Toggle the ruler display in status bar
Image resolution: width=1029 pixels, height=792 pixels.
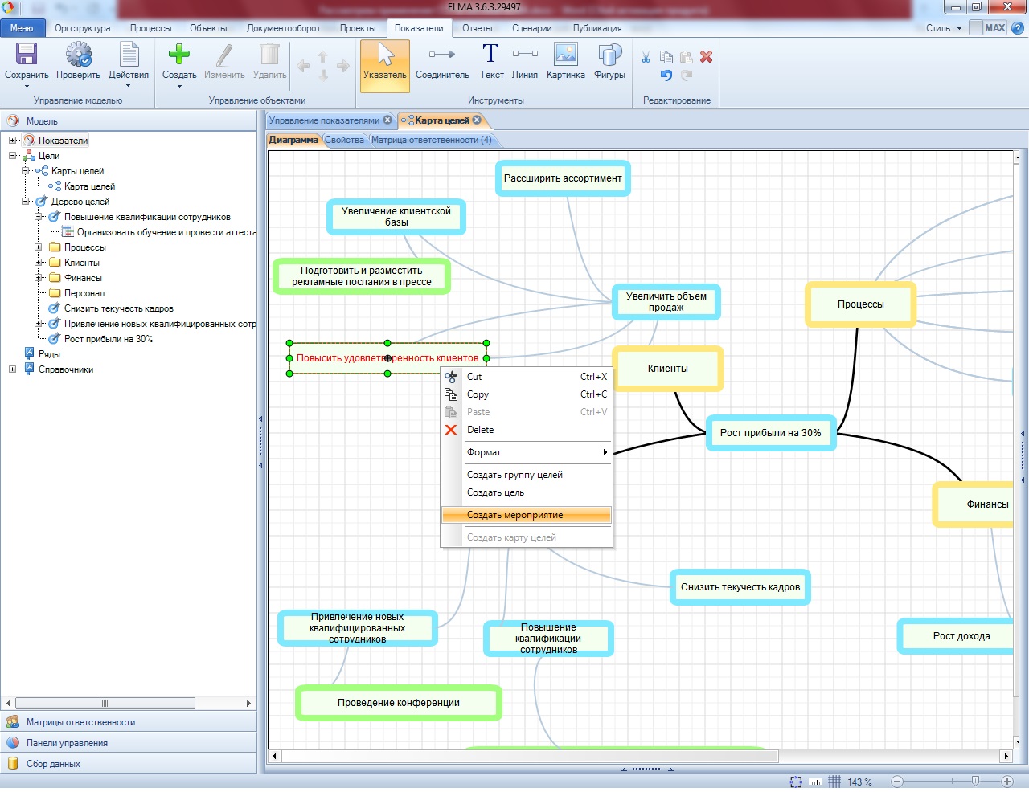[x=815, y=782]
